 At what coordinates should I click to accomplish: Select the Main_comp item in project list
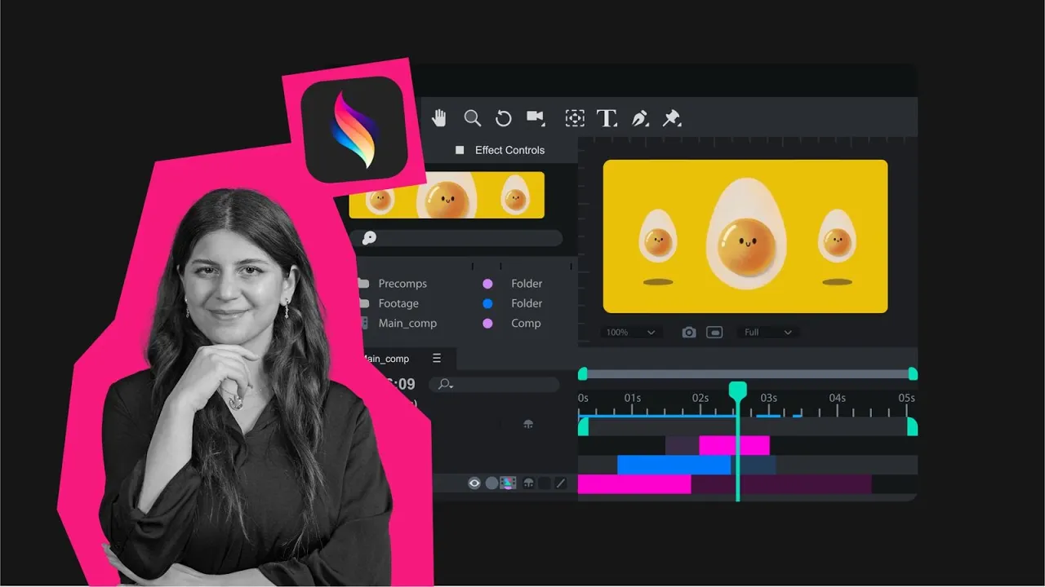[x=407, y=324]
